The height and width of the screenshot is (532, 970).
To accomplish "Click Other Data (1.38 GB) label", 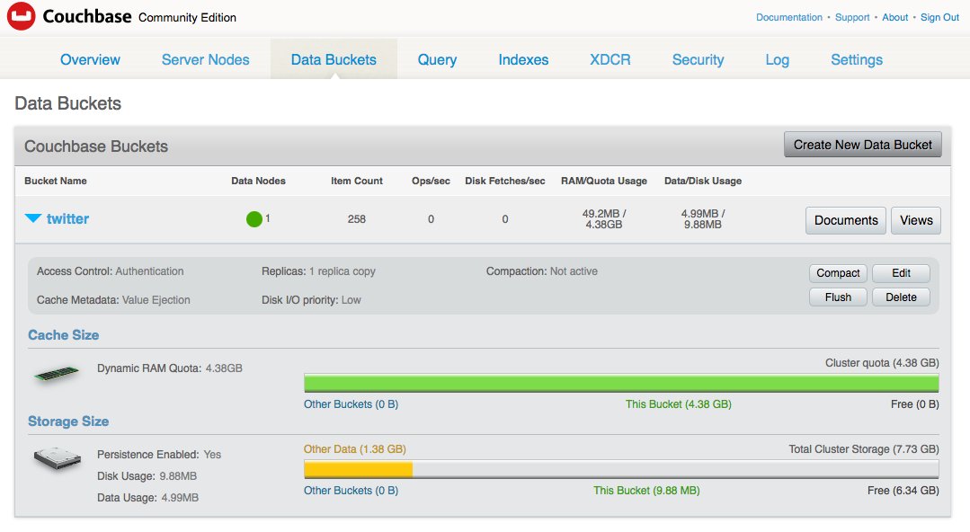I will (354, 449).
